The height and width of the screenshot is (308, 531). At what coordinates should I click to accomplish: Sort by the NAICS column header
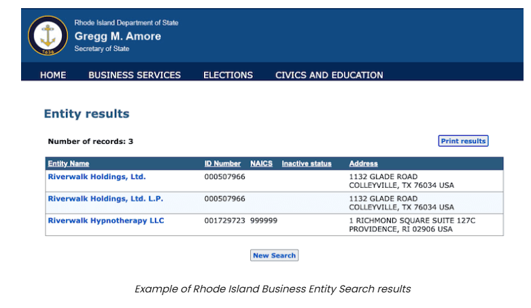261,163
